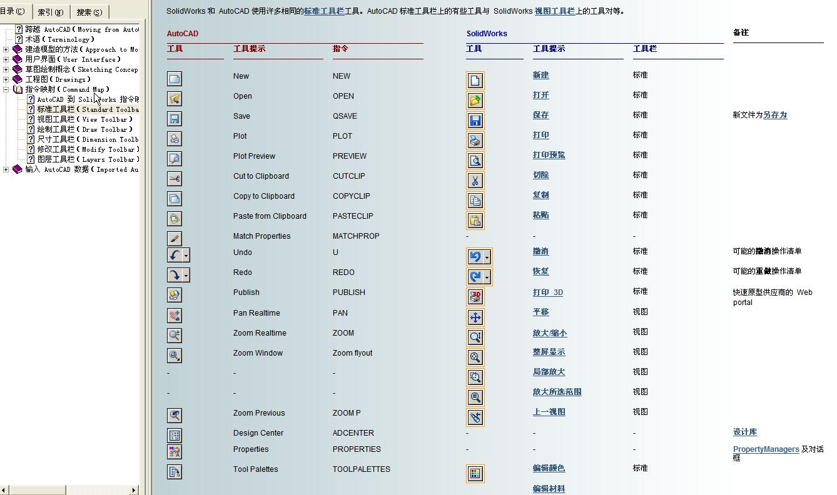Click the AutoCAD New tool icon
Image resolution: width=837 pixels, height=495 pixels.
tap(175, 79)
